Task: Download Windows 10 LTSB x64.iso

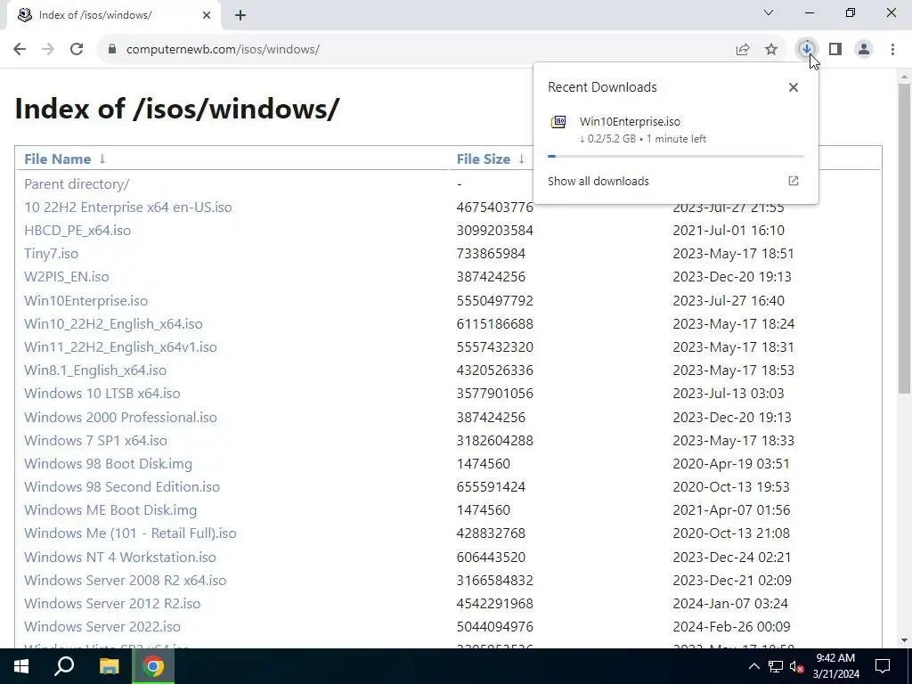Action: (x=102, y=394)
